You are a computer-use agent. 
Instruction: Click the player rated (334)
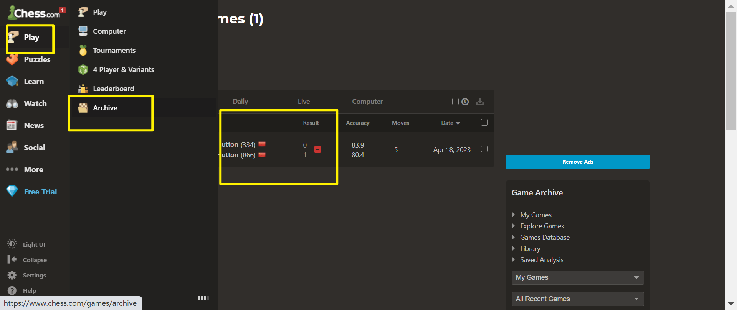pyautogui.click(x=238, y=144)
